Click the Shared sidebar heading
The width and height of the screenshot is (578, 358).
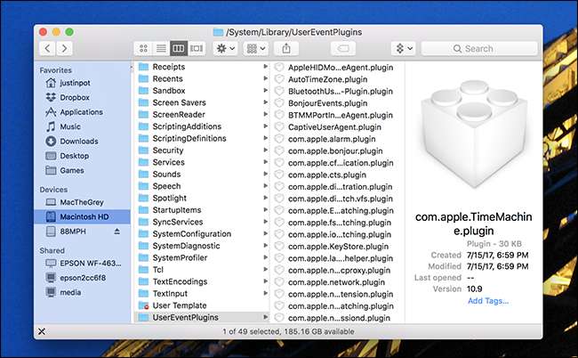tap(52, 250)
